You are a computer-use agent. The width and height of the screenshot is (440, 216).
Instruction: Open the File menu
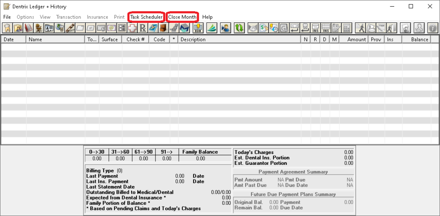pyautogui.click(x=7, y=17)
